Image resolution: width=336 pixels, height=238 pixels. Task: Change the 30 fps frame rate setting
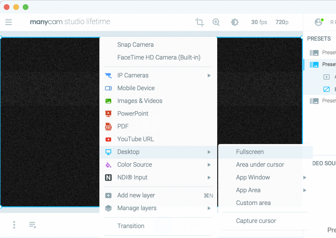pyautogui.click(x=259, y=22)
